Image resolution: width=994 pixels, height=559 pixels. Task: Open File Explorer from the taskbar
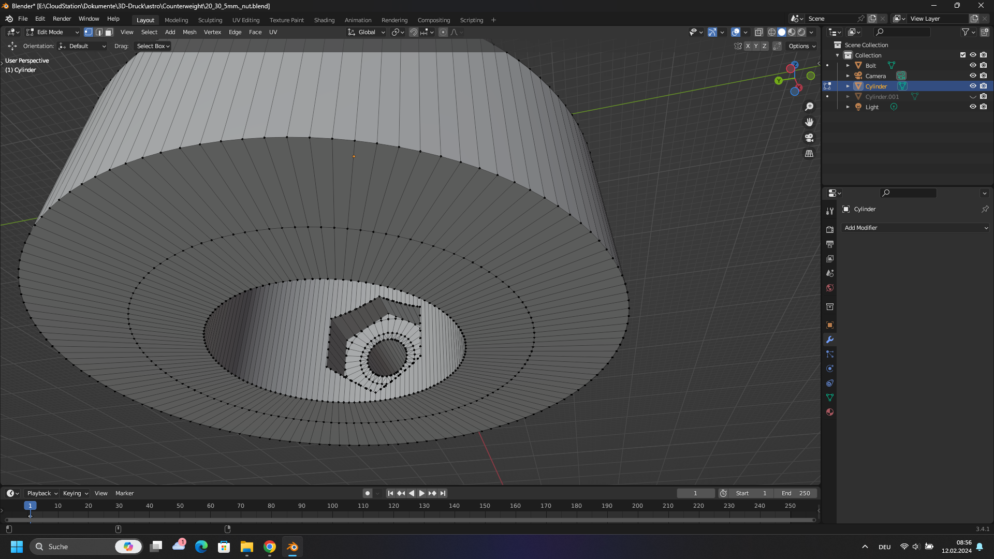tap(247, 547)
